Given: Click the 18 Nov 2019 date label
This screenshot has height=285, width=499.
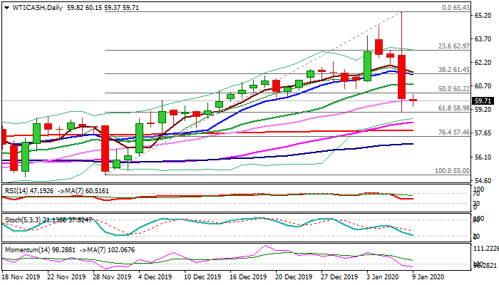Looking at the screenshot, I should tap(20, 276).
